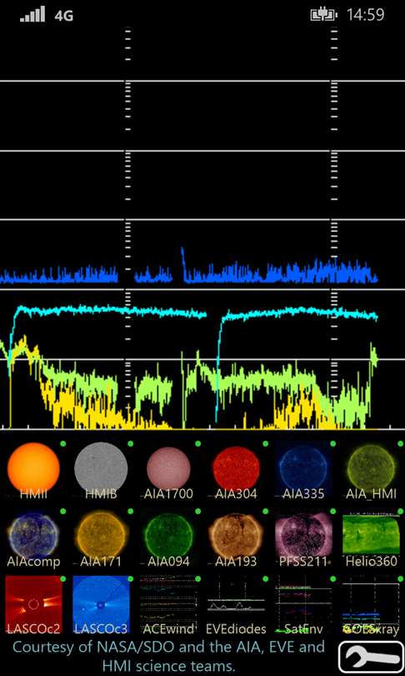405x676 pixels.
Task: Open the GOESxray chart thumbnail
Action: [x=371, y=605]
